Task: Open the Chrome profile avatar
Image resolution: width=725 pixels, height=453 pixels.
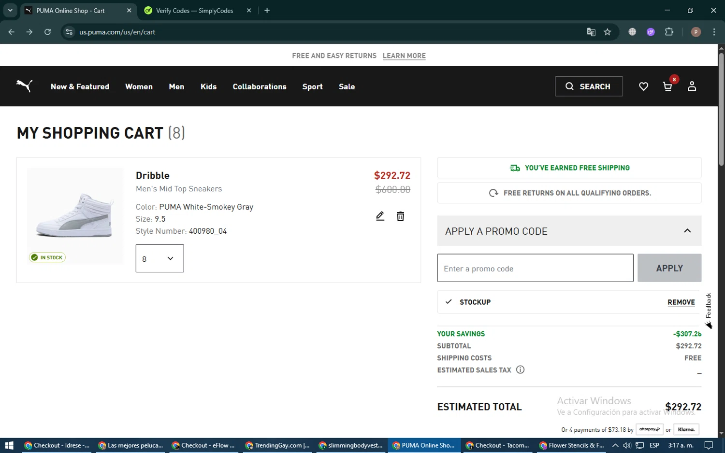Action: (696, 32)
